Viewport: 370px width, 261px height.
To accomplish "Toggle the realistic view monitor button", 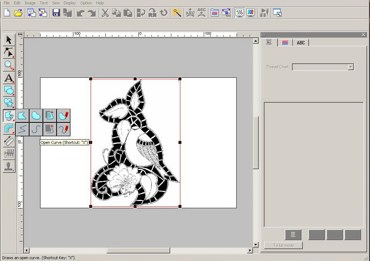I will 250,13.
